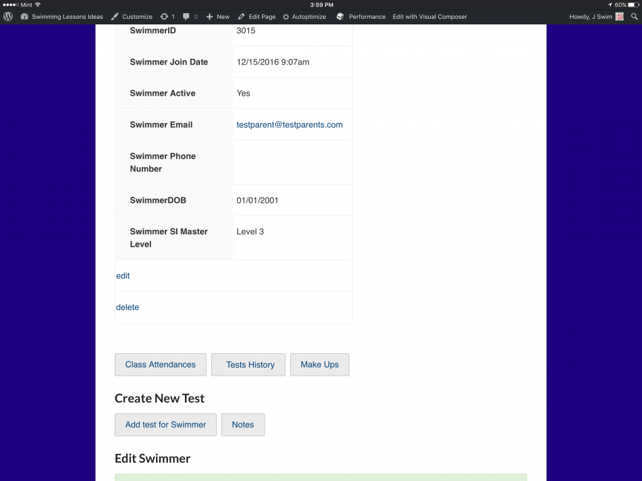This screenshot has width=642, height=481.
Task: Click the join date 12/15/2016 9:07am
Action: 273,62
